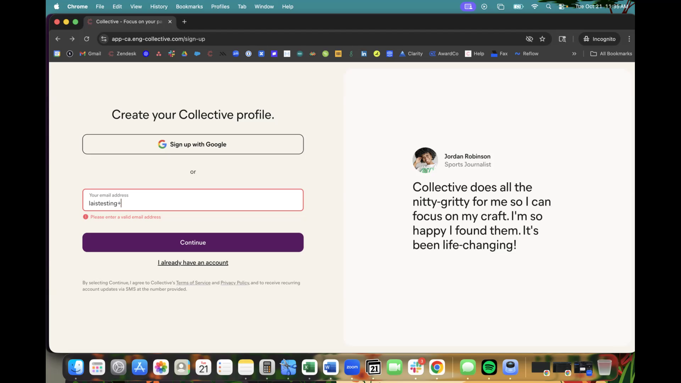This screenshot has width=681, height=383.
Task: Open the Gmail bookmark
Action: pos(90,54)
